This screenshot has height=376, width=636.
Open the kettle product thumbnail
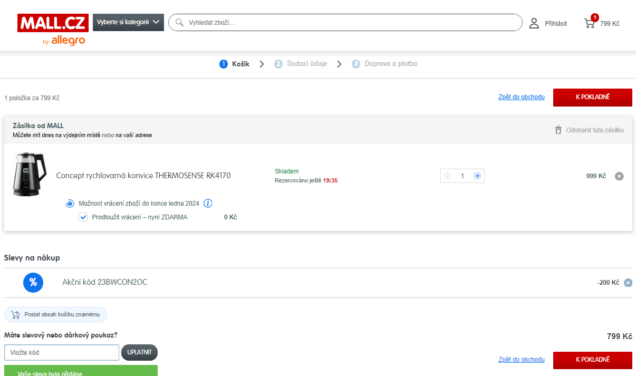(30, 175)
